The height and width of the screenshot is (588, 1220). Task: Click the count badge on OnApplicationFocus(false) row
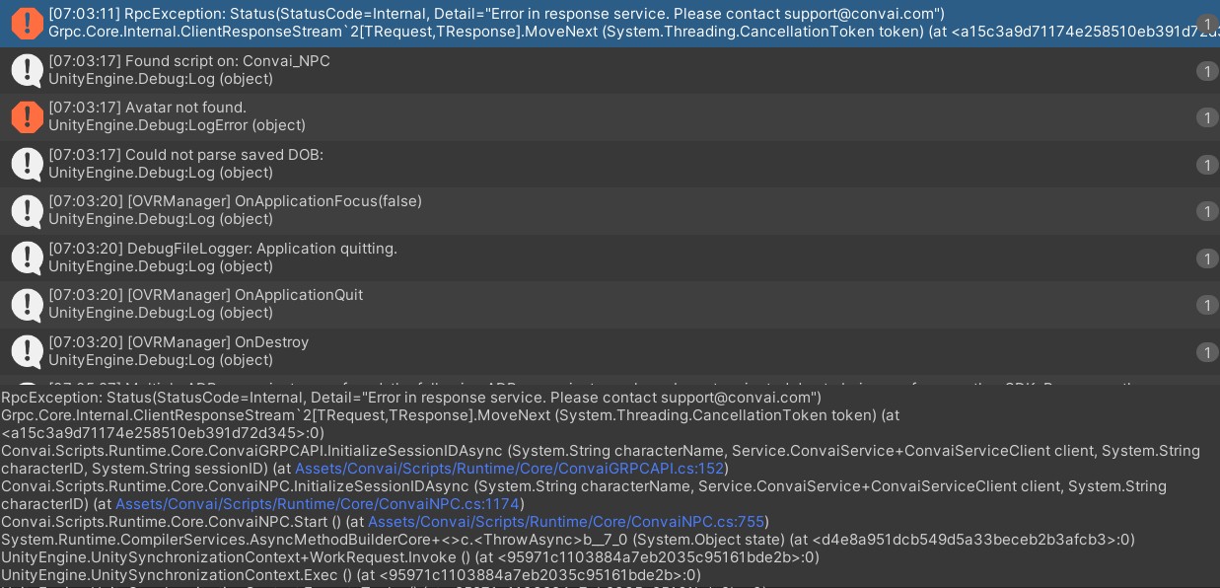[1207, 211]
